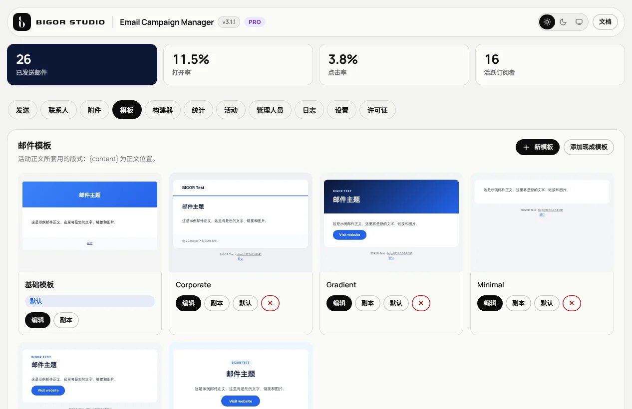Click the 打开率 stat card

[238, 65]
